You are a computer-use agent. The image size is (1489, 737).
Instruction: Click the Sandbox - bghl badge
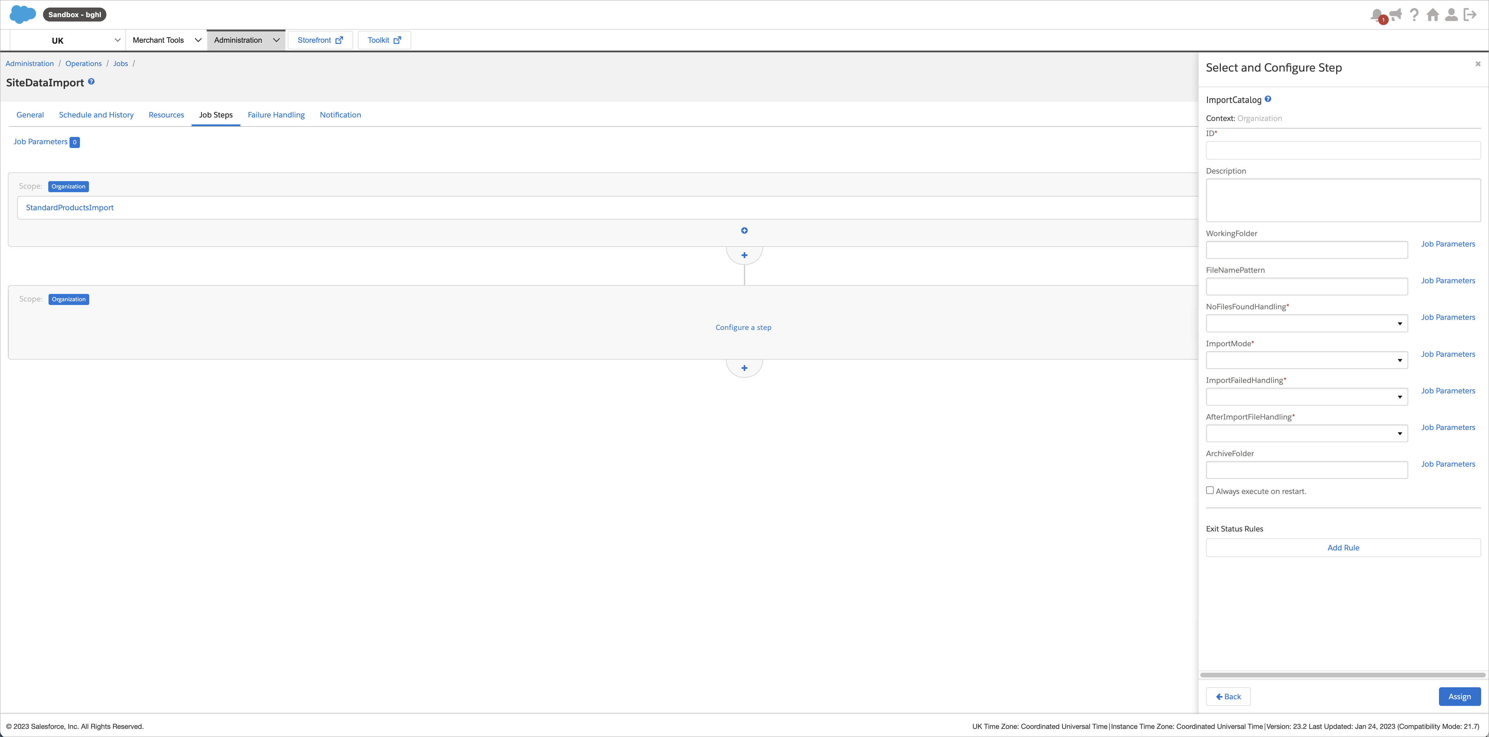tap(74, 15)
